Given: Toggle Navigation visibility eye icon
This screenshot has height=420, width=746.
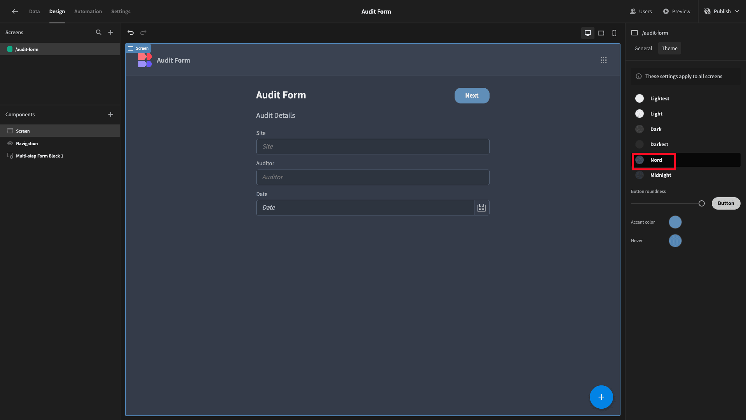Looking at the screenshot, I should click(x=10, y=143).
